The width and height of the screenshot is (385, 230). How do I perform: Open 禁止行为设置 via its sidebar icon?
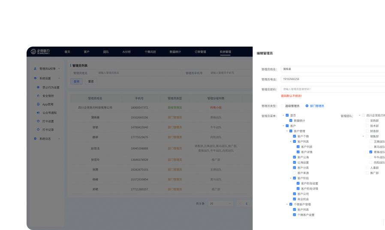click(x=38, y=87)
